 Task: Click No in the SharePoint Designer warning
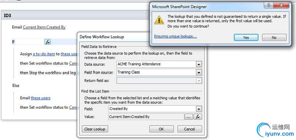(x=274, y=37)
